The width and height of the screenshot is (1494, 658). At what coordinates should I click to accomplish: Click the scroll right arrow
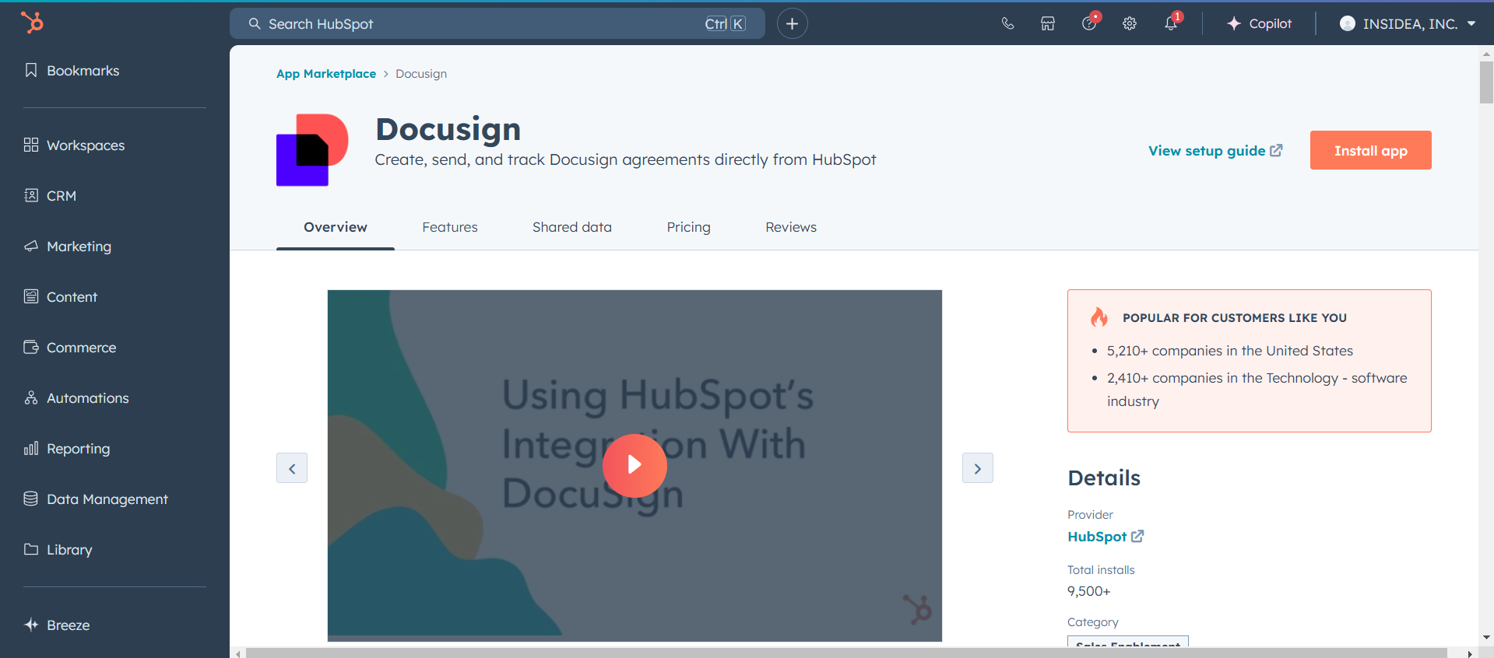coord(1470,653)
